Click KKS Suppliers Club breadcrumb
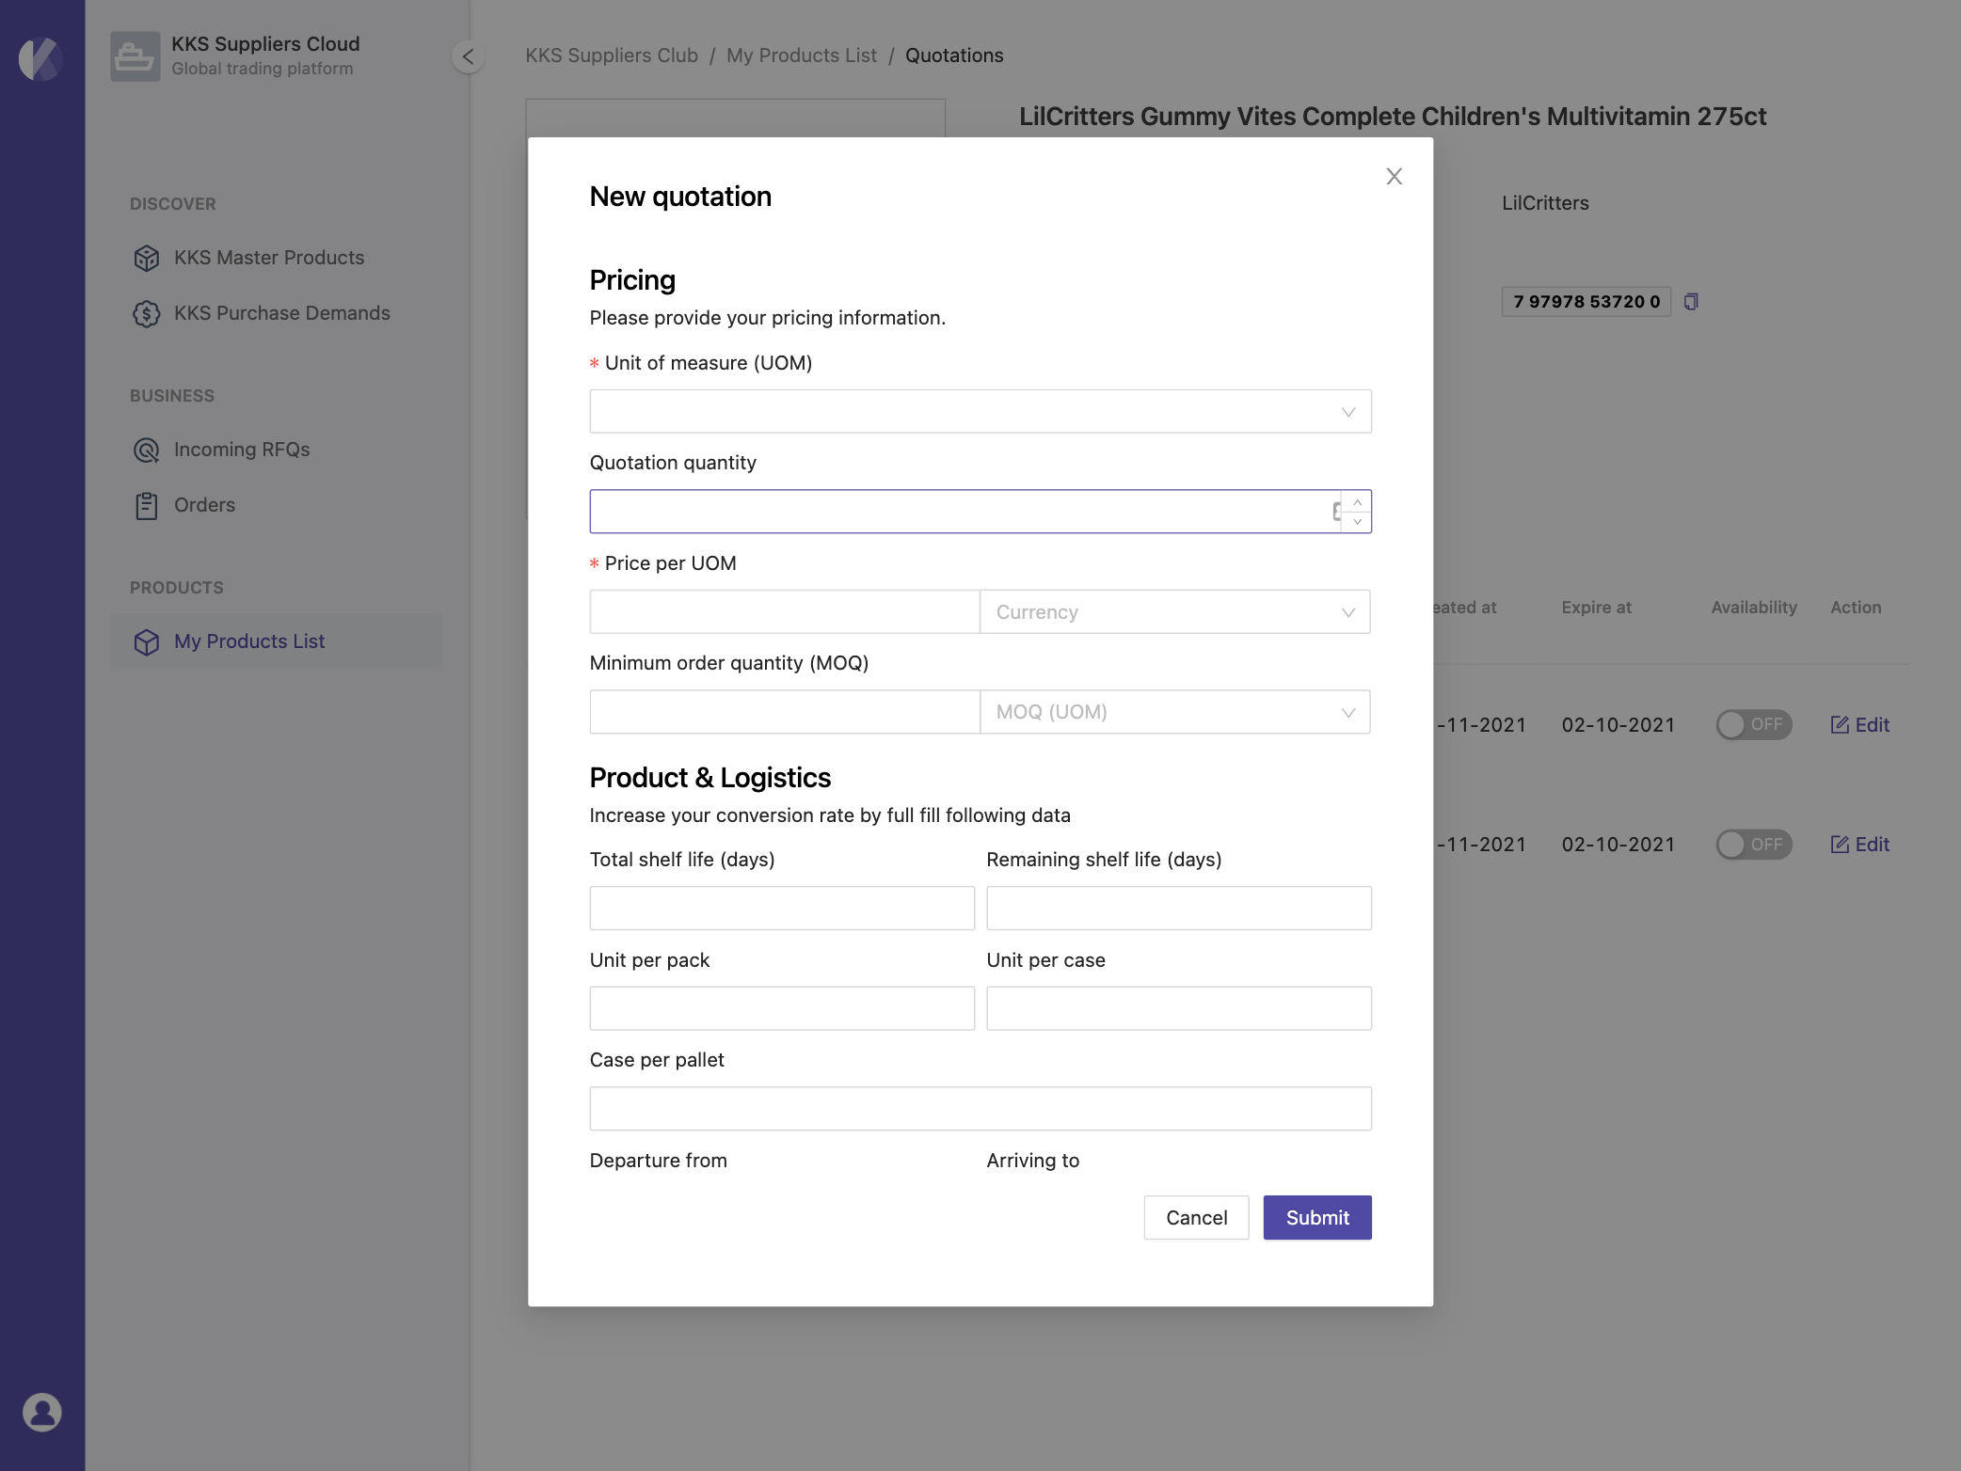 (612, 55)
